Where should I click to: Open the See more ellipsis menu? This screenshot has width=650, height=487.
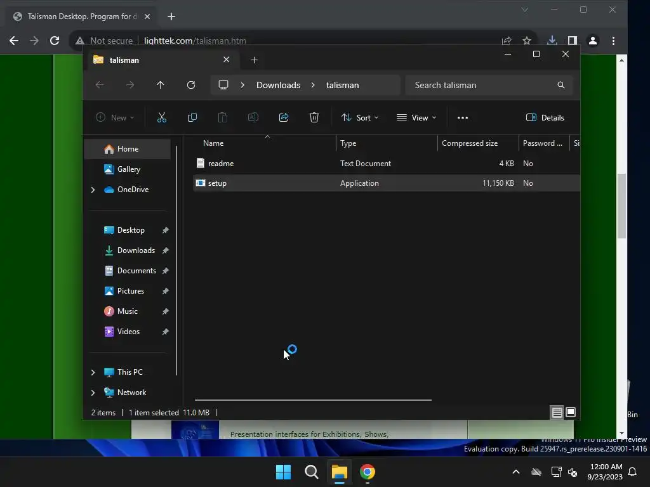[x=463, y=117]
